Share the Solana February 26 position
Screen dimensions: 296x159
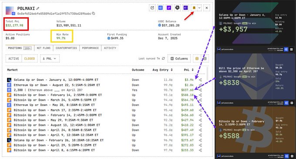[x=200, y=140]
